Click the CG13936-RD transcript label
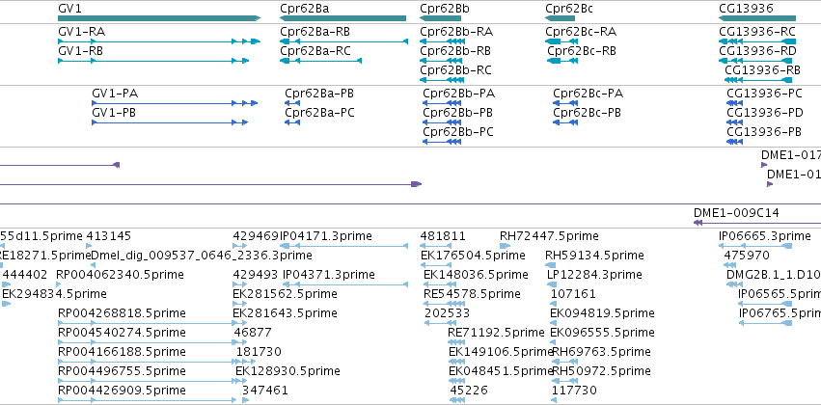Image resolution: width=821 pixels, height=405 pixels. [757, 51]
